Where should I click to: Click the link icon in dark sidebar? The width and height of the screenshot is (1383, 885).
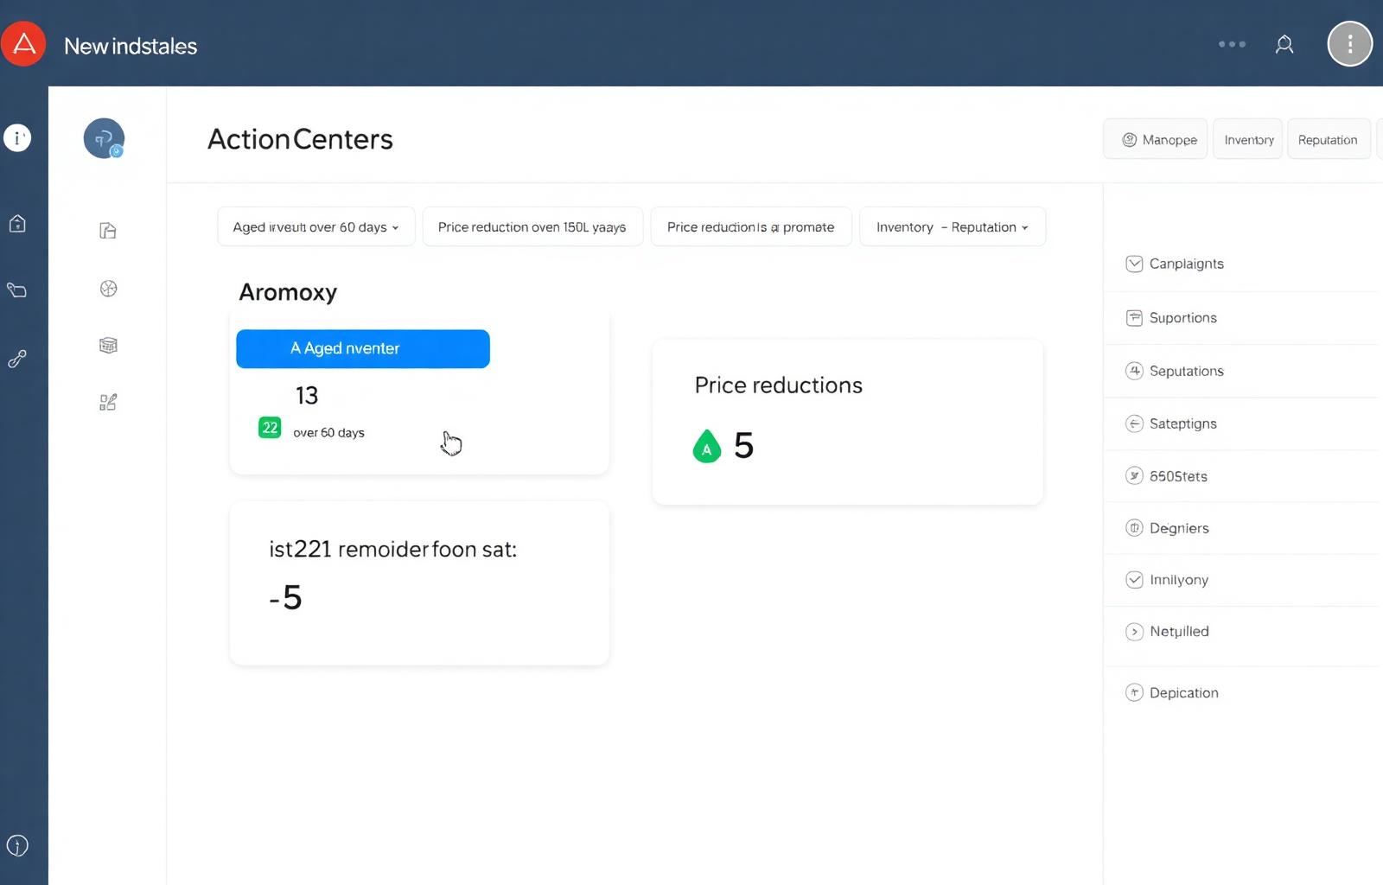[17, 359]
